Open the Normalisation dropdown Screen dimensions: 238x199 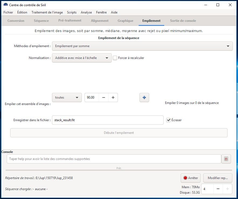coord(82,58)
